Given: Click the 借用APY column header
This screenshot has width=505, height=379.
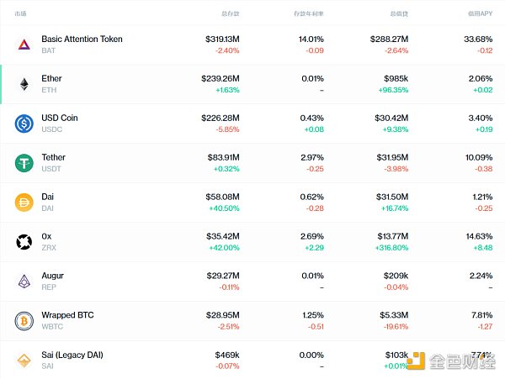Looking at the screenshot, I should tap(481, 13).
